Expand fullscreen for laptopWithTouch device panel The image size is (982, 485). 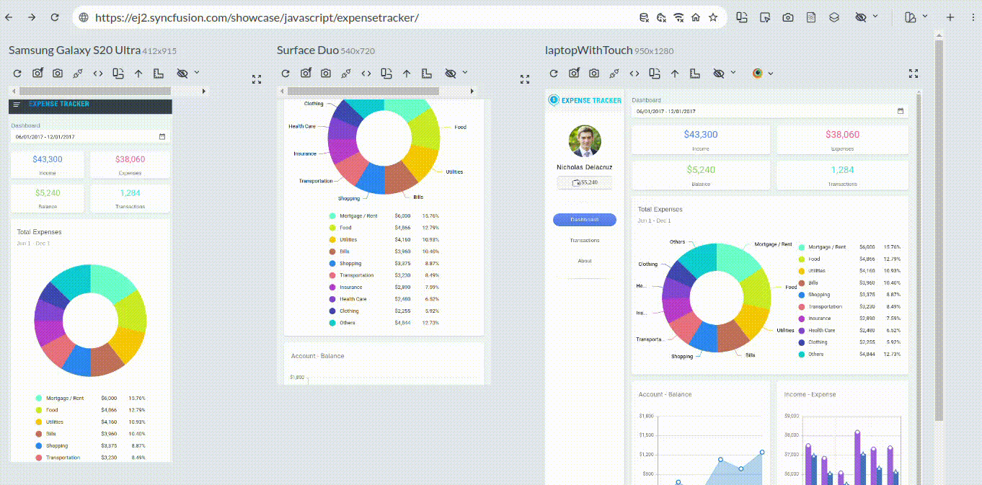click(914, 74)
